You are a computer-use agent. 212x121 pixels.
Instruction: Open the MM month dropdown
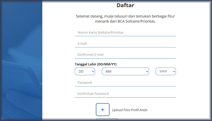(125, 71)
